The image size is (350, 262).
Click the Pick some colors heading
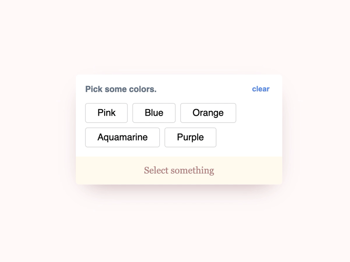pos(121,89)
